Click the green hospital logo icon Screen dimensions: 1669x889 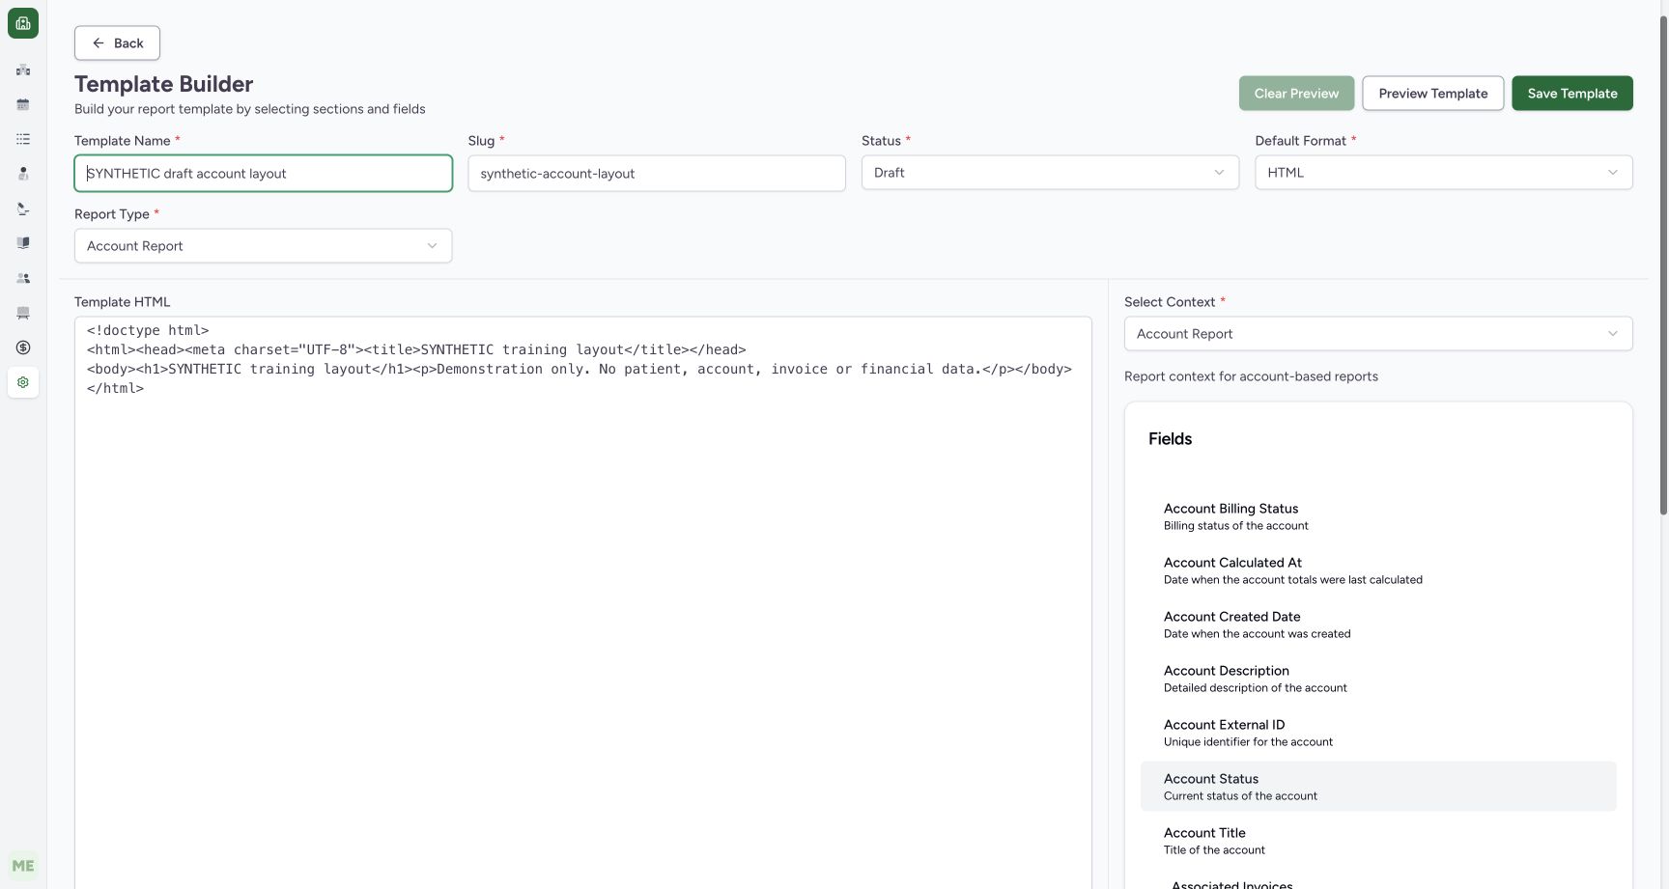23,23
